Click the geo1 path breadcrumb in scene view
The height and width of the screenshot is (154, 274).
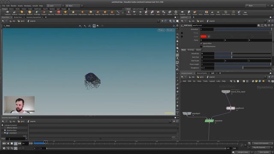click(21, 21)
